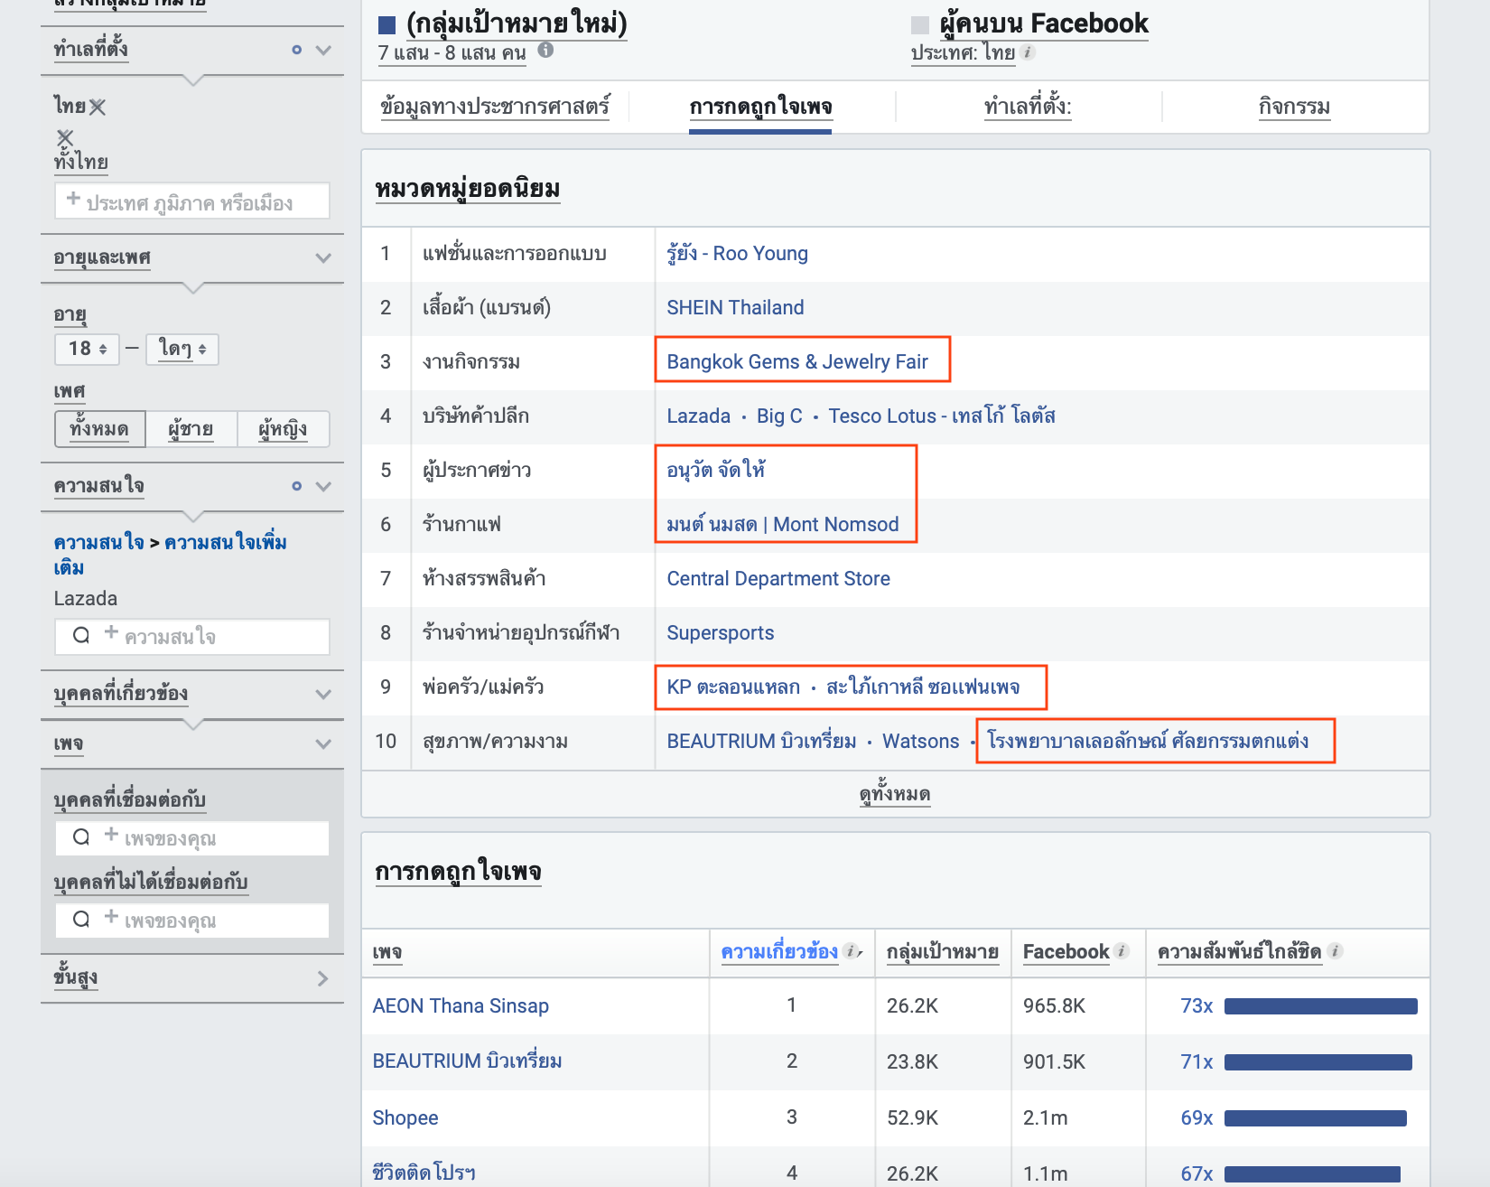Open Central Department Store link
This screenshot has height=1187, width=1490.
(x=778, y=579)
